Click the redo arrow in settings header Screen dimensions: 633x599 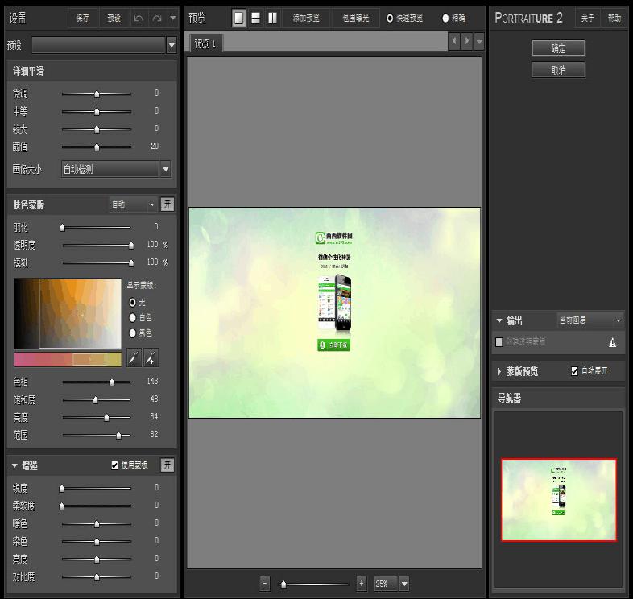(x=155, y=18)
